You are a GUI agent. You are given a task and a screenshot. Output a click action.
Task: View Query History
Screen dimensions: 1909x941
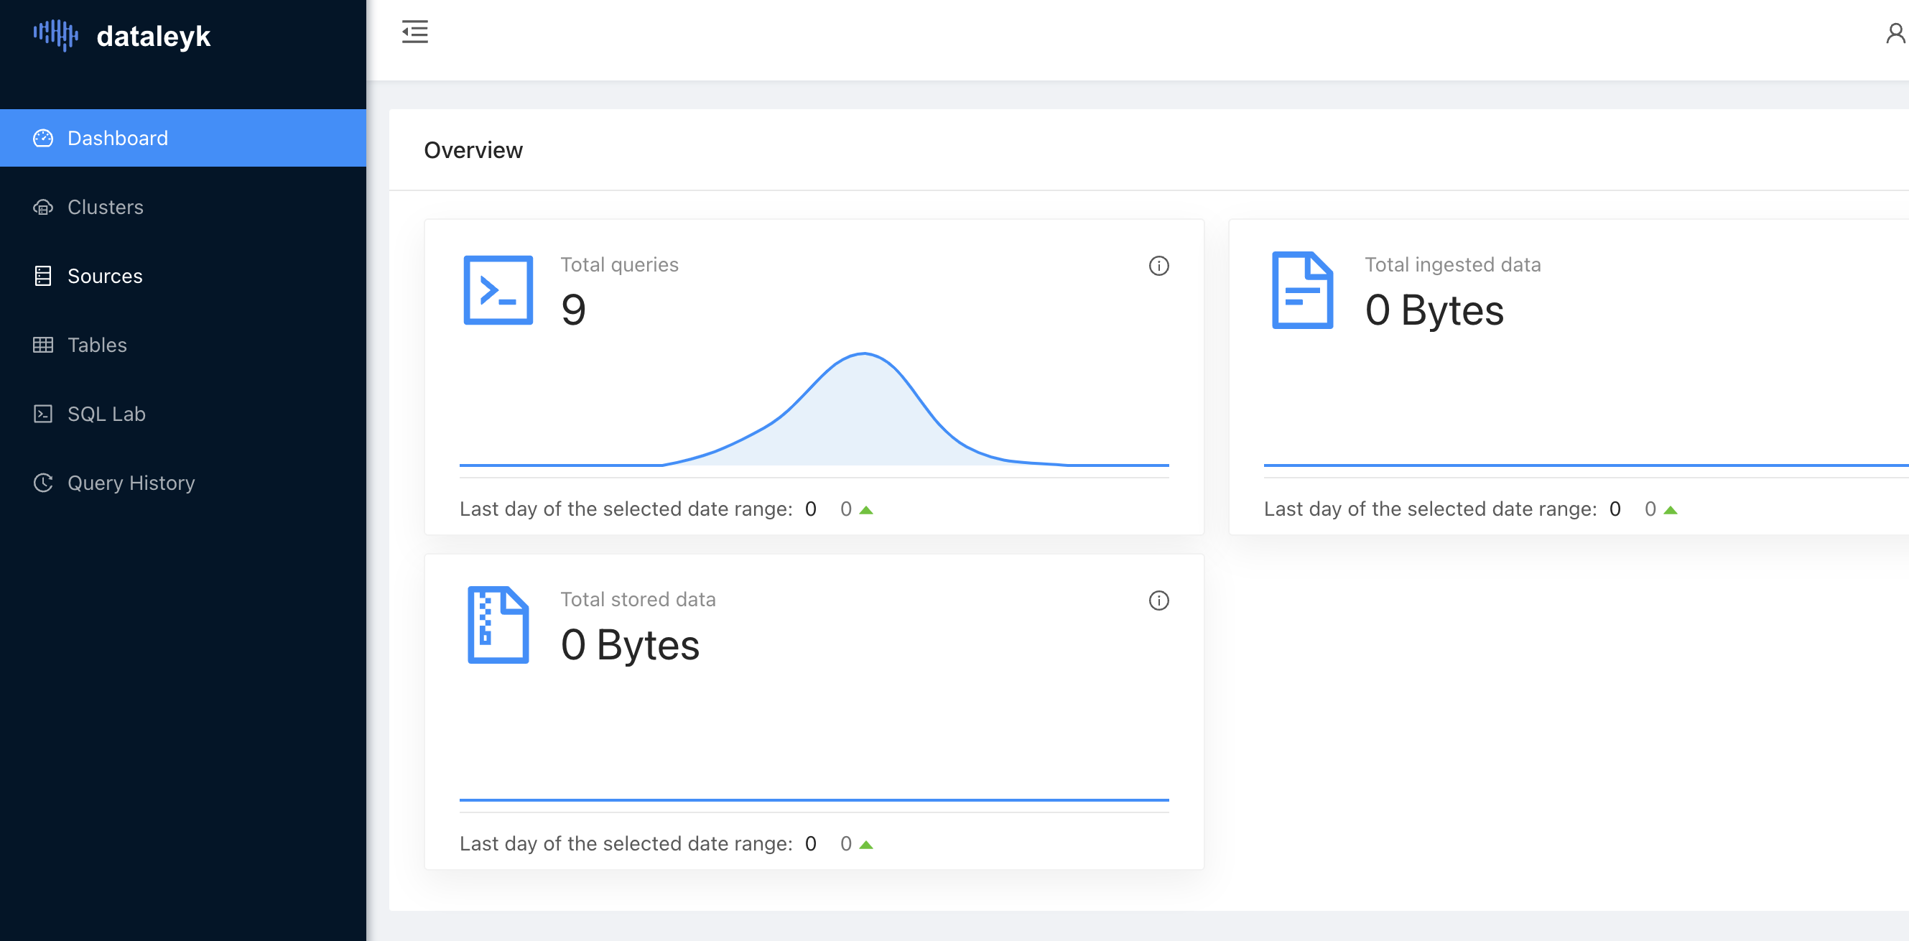(131, 483)
